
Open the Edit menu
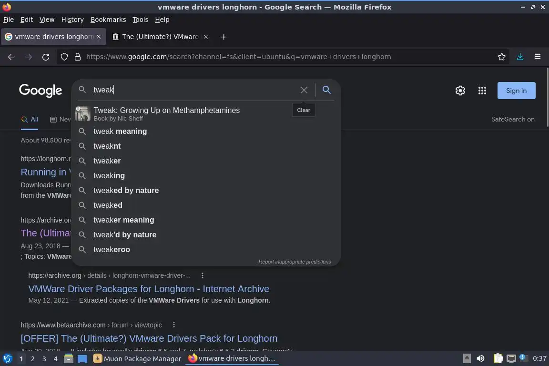(x=27, y=20)
